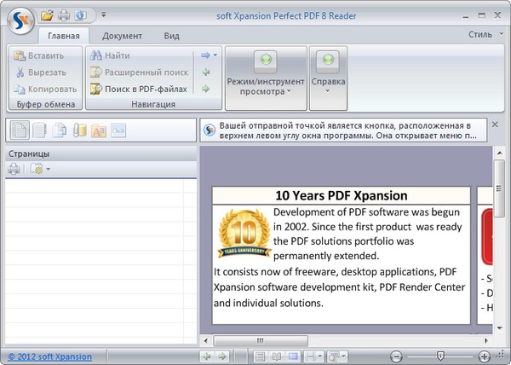The height and width of the screenshot is (365, 511).
Task: Expand the page fit options arrow in status bar
Action: pos(320,356)
